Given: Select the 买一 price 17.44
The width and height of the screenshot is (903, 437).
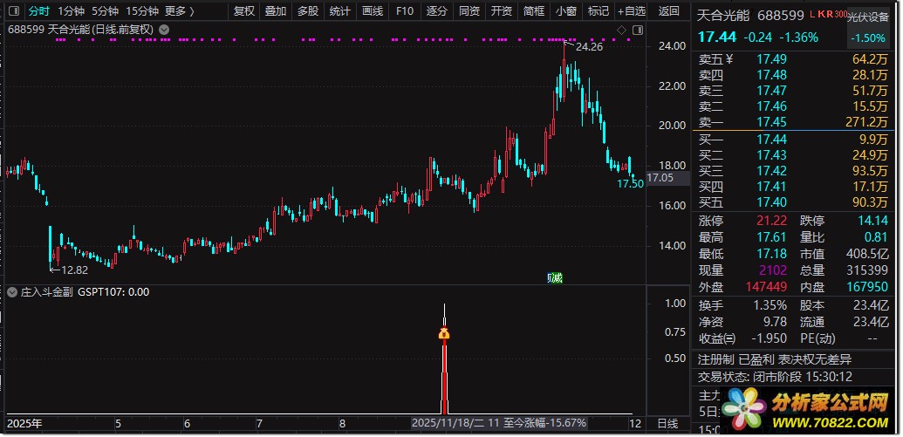Looking at the screenshot, I should [x=772, y=140].
